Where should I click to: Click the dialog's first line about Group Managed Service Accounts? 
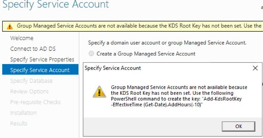click(179, 87)
